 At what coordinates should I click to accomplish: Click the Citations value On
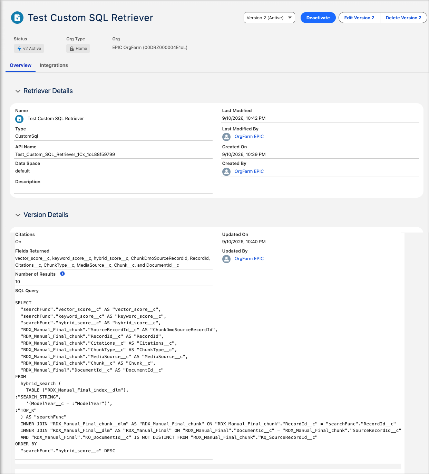[18, 242]
